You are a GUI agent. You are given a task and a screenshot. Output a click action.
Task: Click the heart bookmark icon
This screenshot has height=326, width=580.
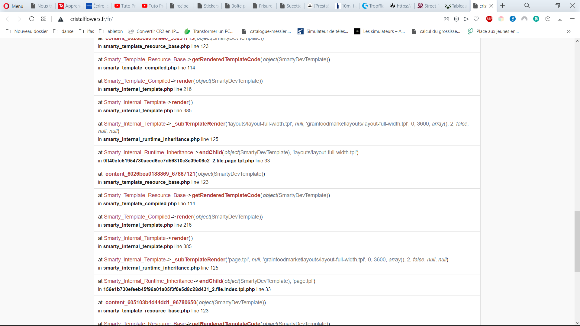point(476,19)
